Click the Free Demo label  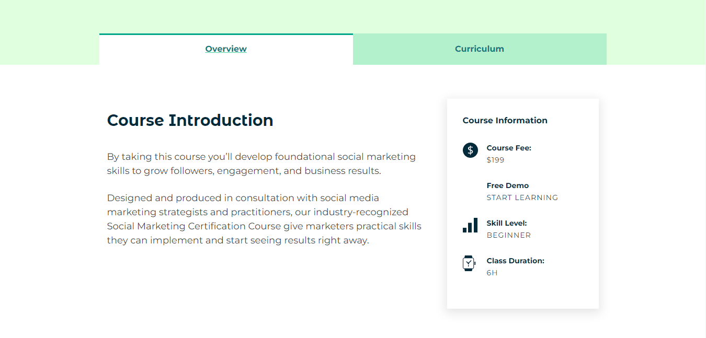pos(507,185)
